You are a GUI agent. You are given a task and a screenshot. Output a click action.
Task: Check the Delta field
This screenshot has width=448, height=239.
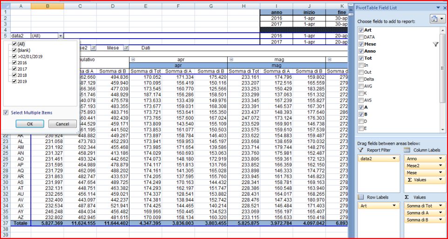point(361,79)
